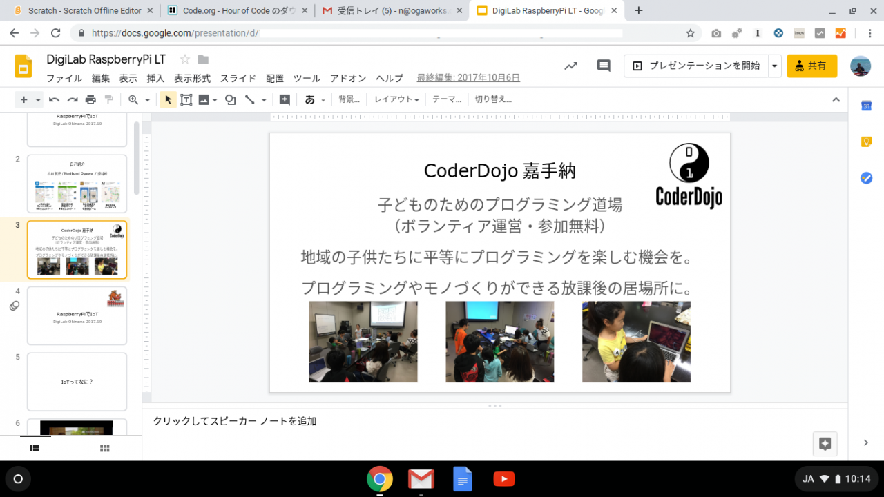
Task: Open the ツール menu
Action: pyautogui.click(x=307, y=78)
